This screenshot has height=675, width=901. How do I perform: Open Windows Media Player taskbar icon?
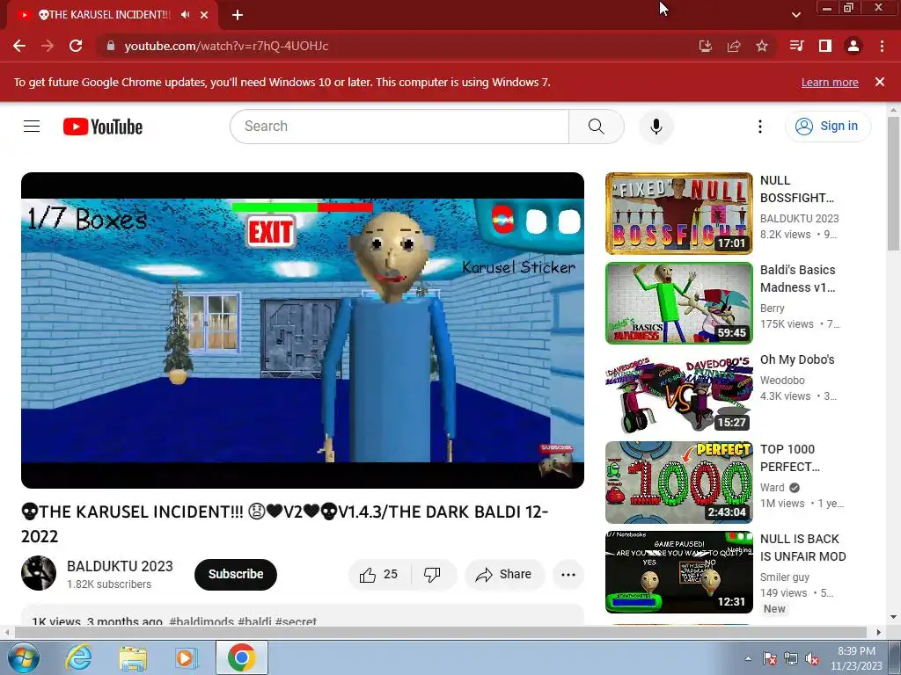click(186, 657)
